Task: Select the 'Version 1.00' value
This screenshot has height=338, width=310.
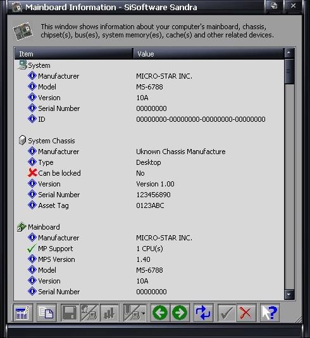Action: pos(155,184)
